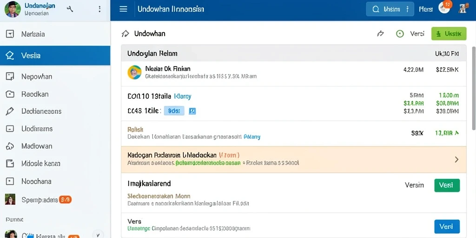Click the Versi label in toolbar

(x=417, y=34)
